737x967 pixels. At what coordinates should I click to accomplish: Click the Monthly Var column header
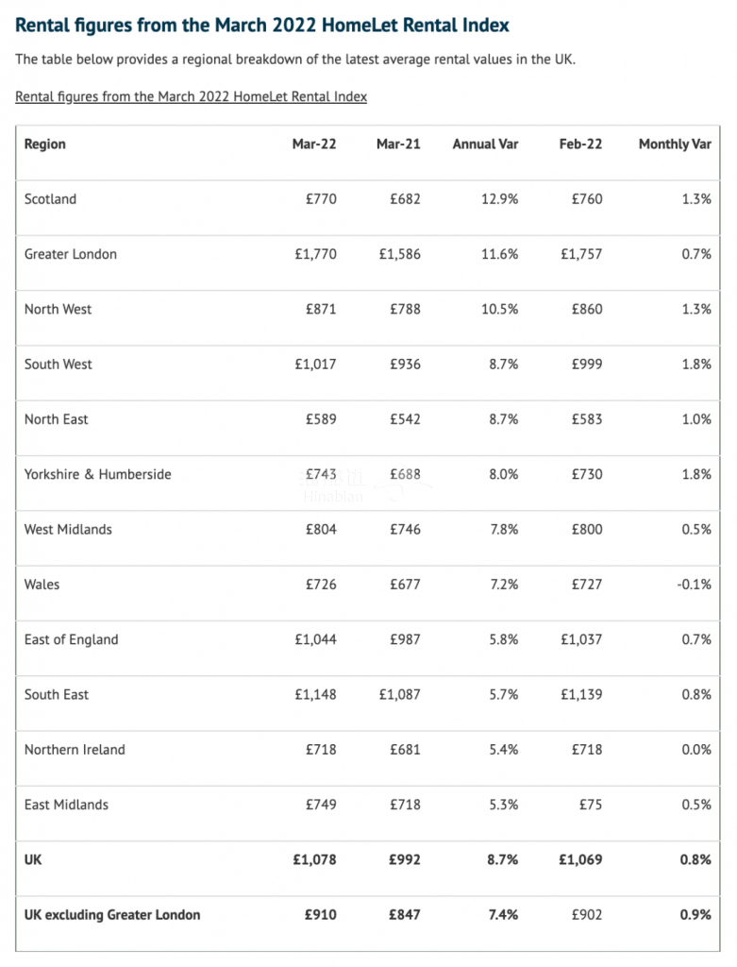point(675,144)
